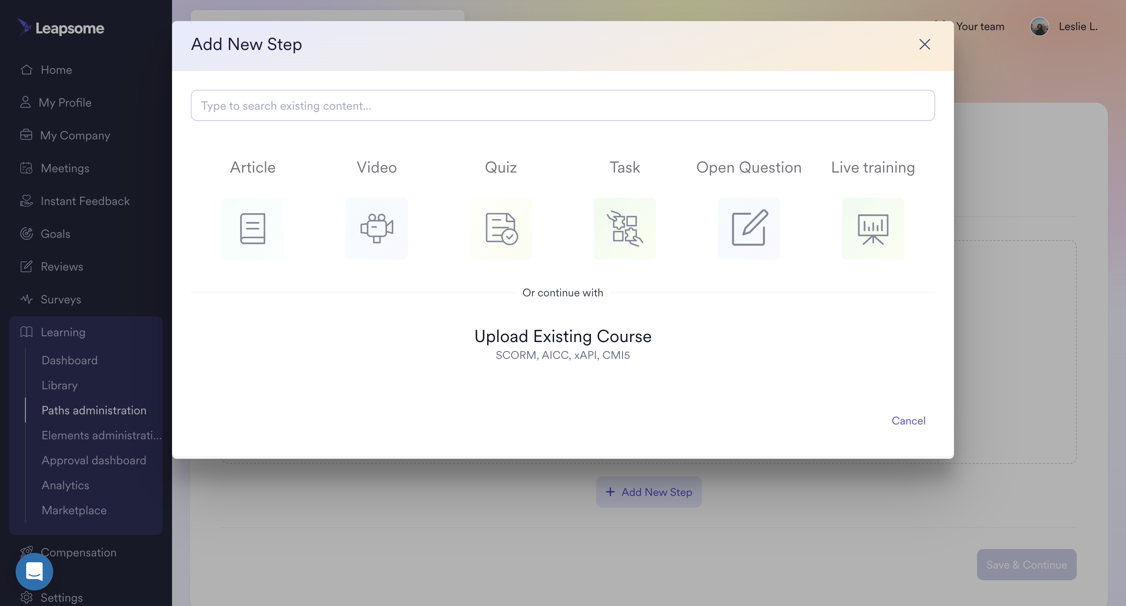
Task: Open Marketplace under Learning
Action: coord(74,510)
